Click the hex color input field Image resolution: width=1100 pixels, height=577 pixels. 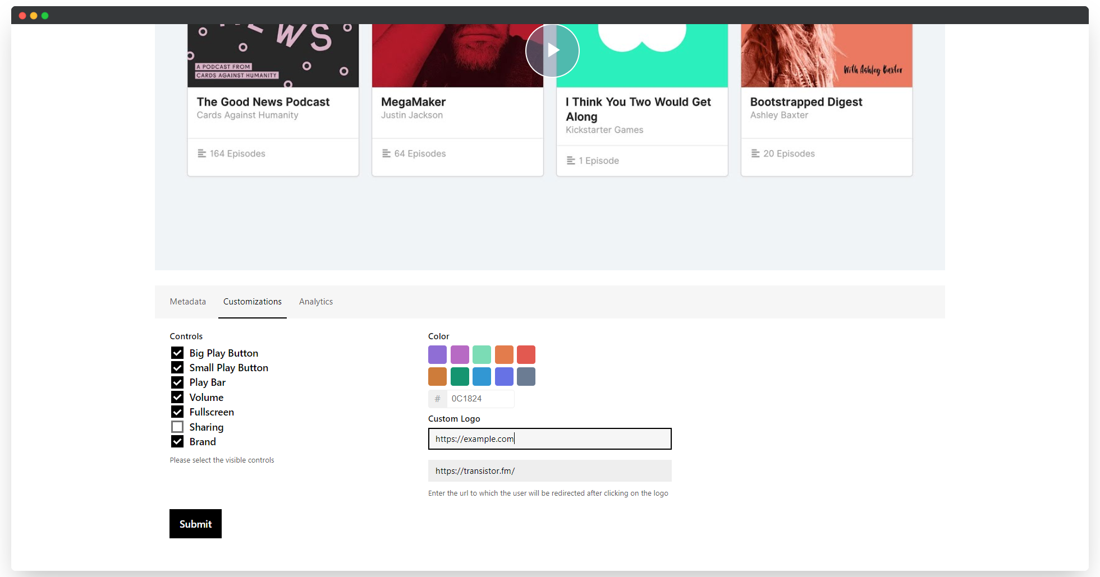480,399
